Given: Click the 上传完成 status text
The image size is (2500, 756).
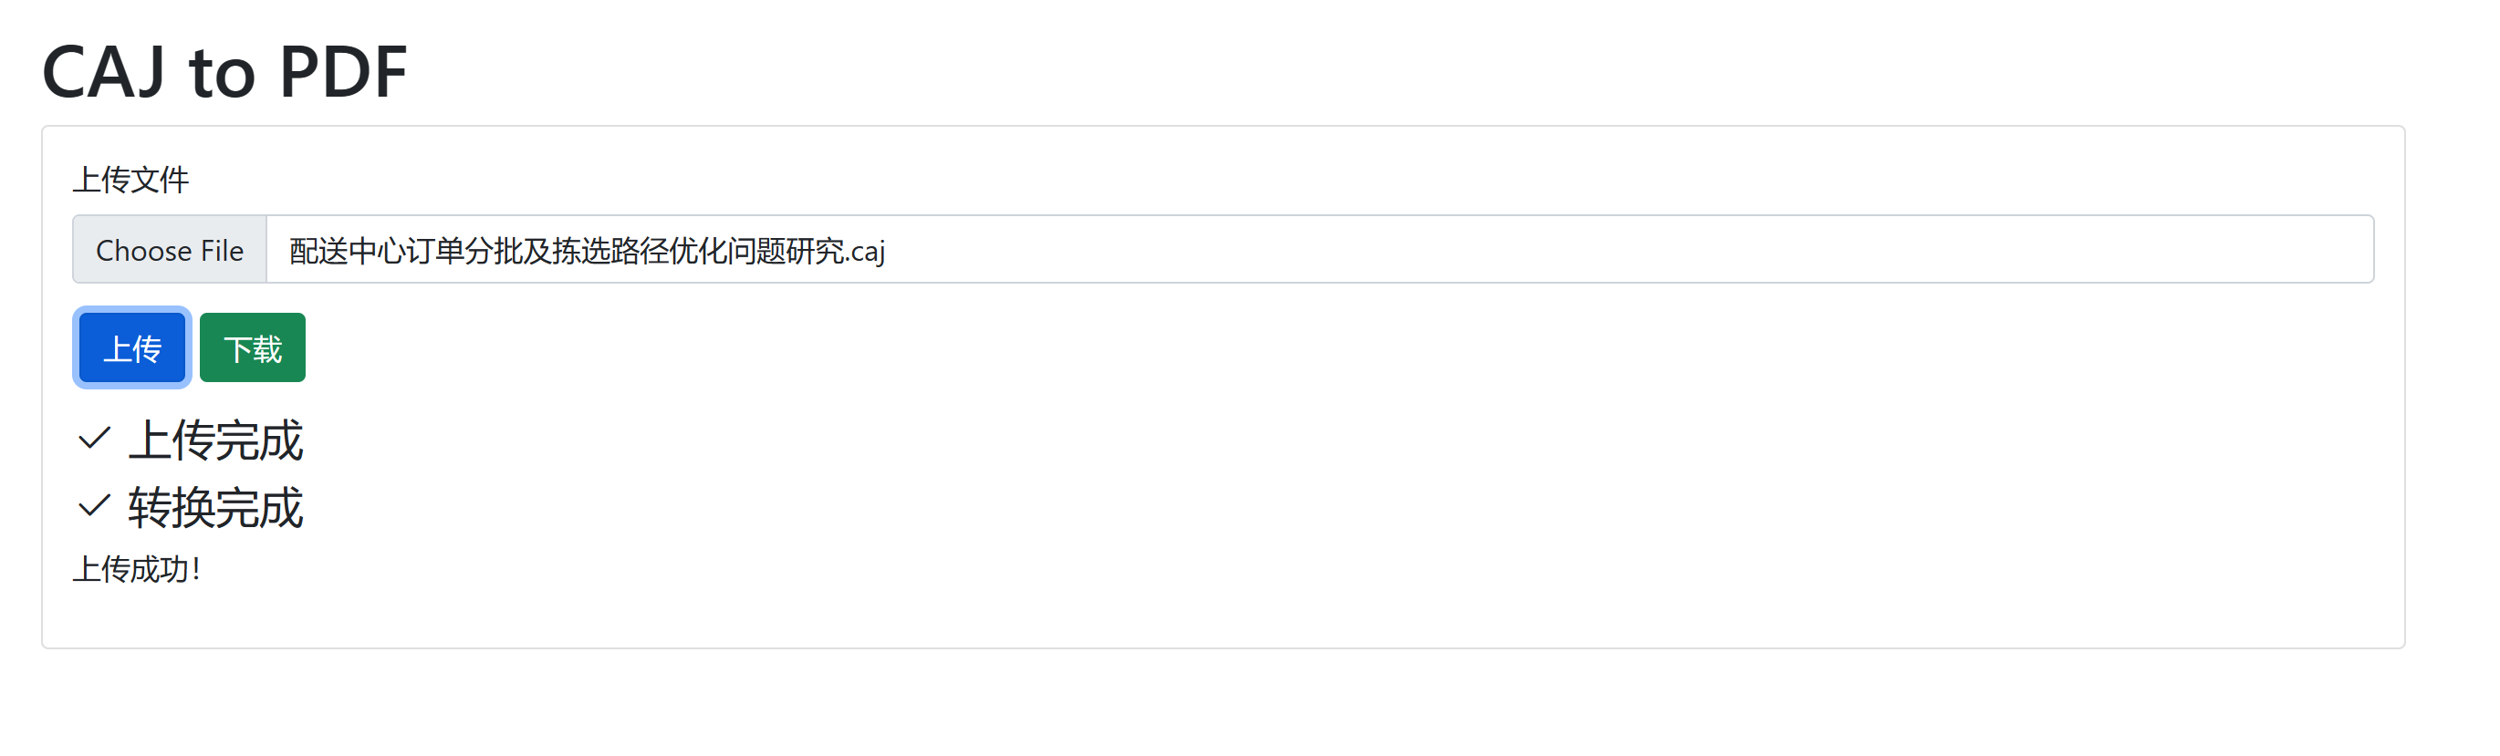Looking at the screenshot, I should [215, 440].
